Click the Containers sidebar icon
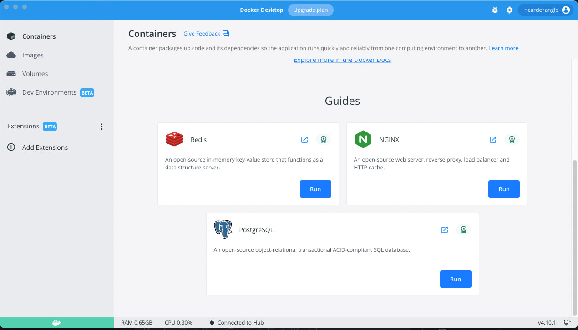 coord(11,36)
